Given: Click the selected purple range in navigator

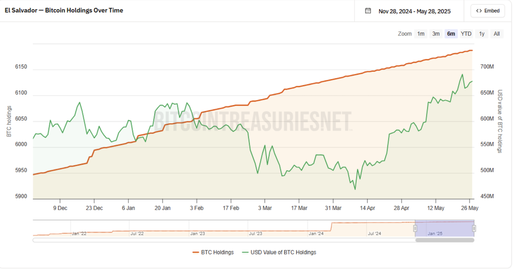Looking at the screenshot, I should click(445, 229).
